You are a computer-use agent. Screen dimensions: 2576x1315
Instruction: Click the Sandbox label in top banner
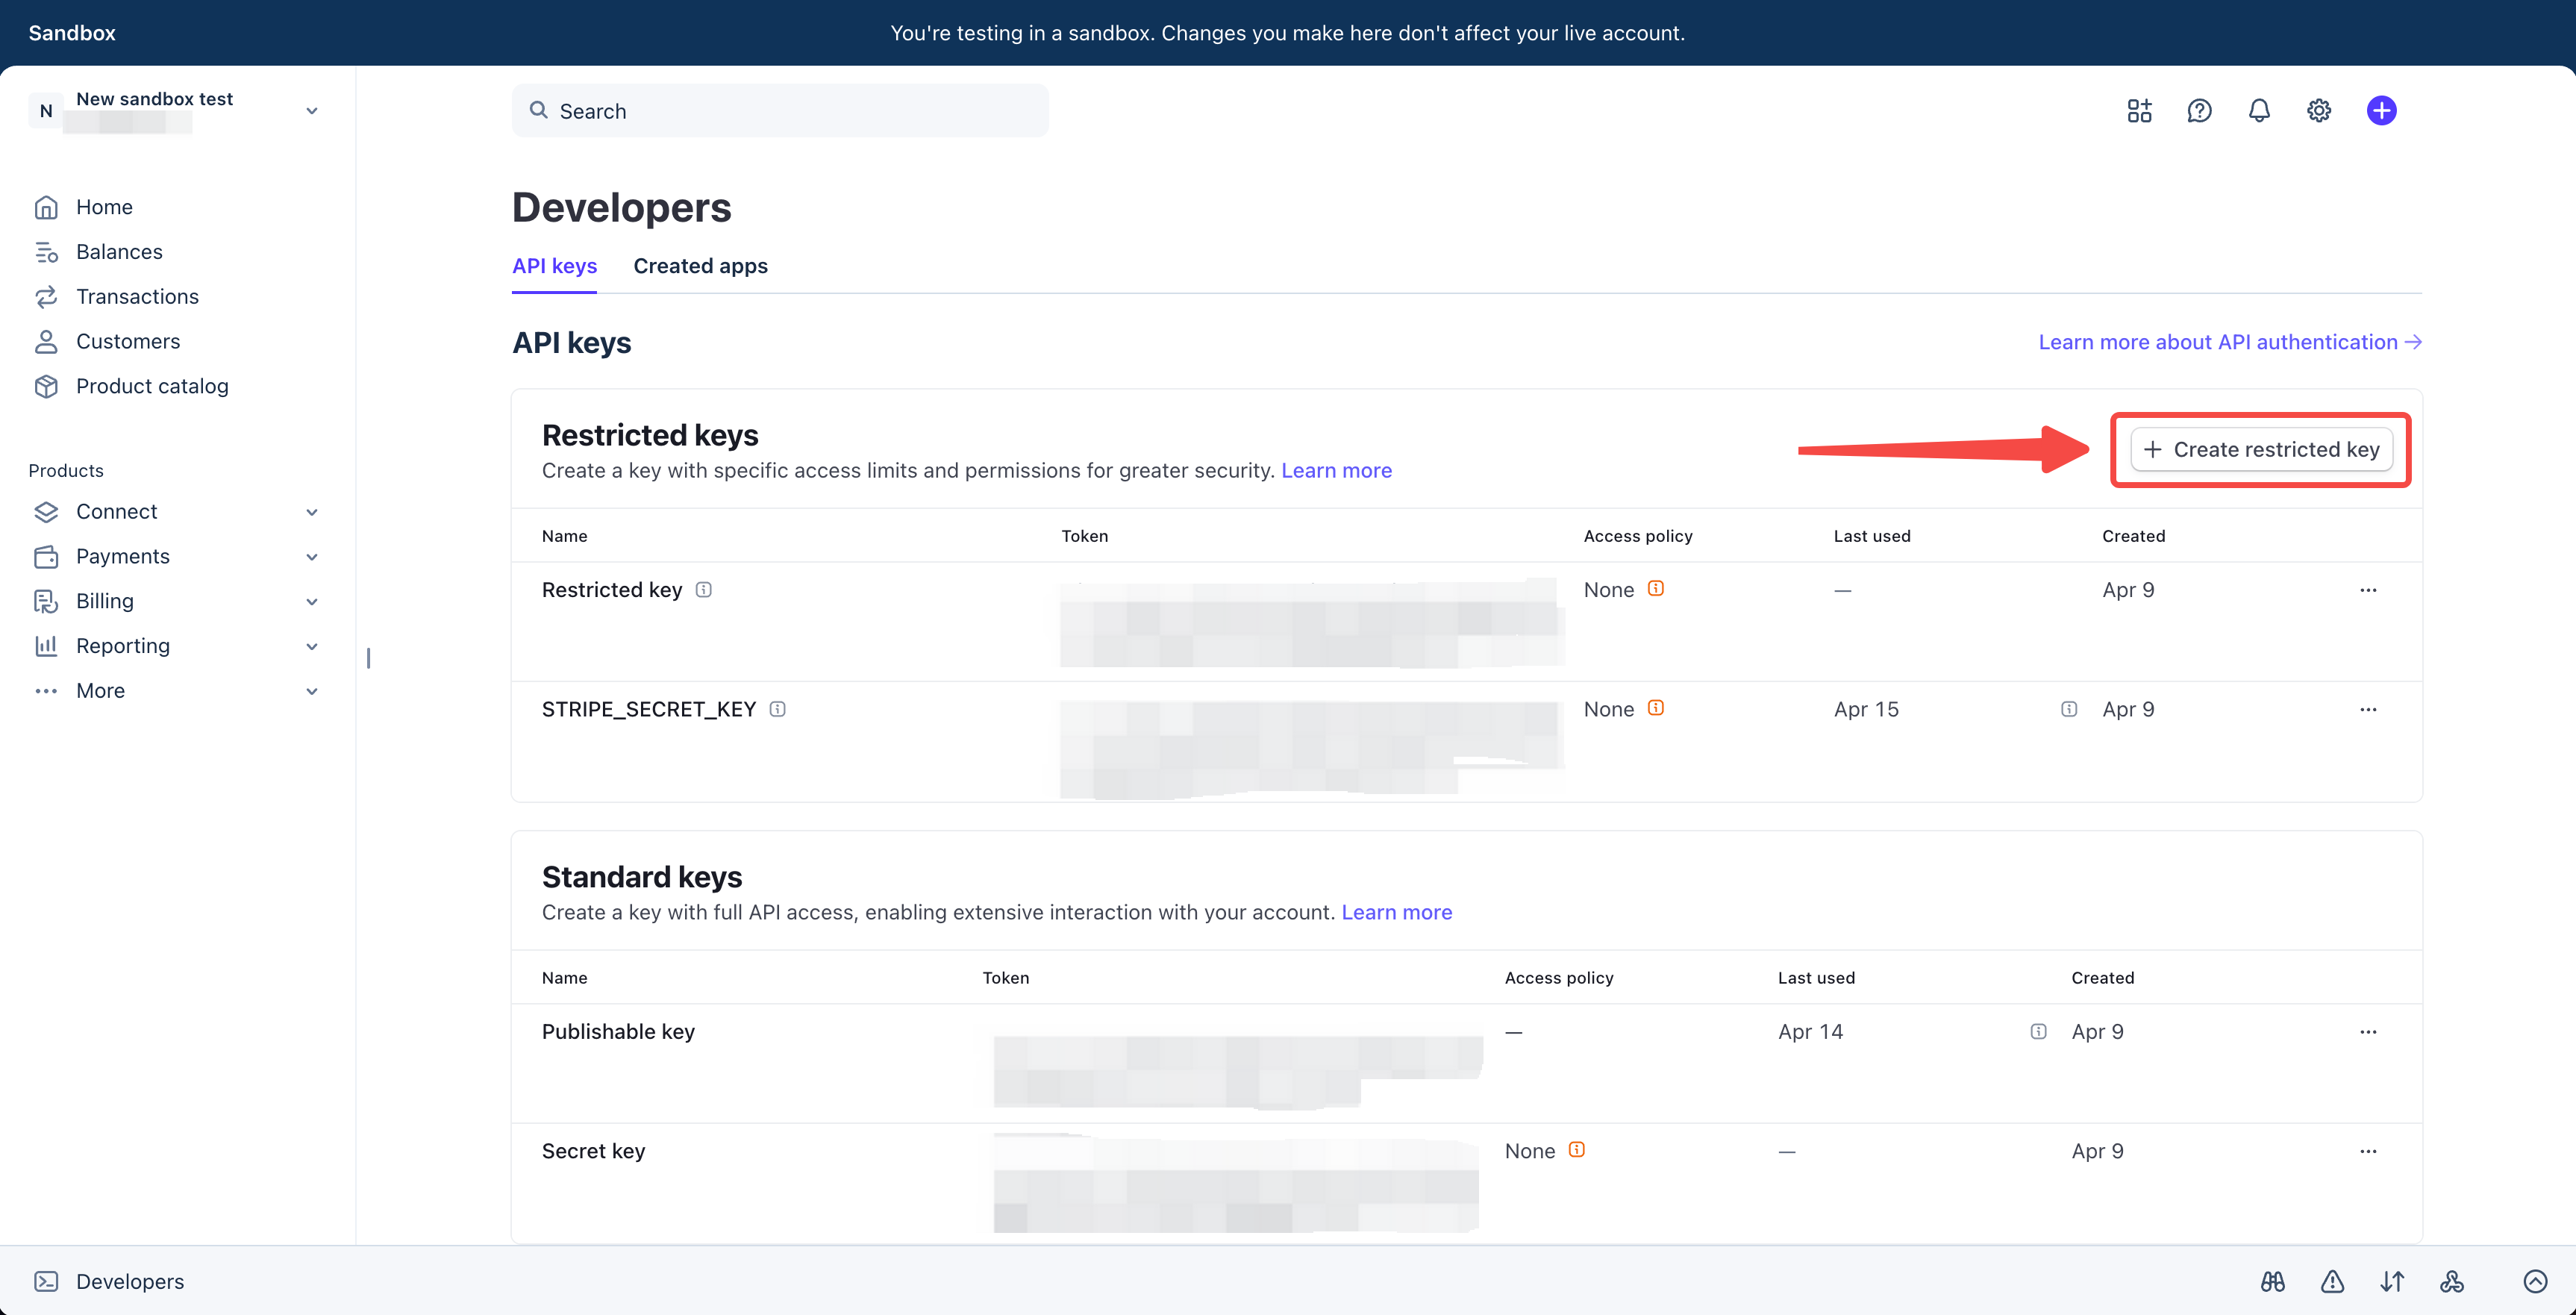(x=72, y=33)
